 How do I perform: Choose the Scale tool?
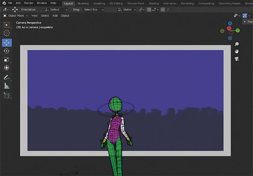click(7, 59)
